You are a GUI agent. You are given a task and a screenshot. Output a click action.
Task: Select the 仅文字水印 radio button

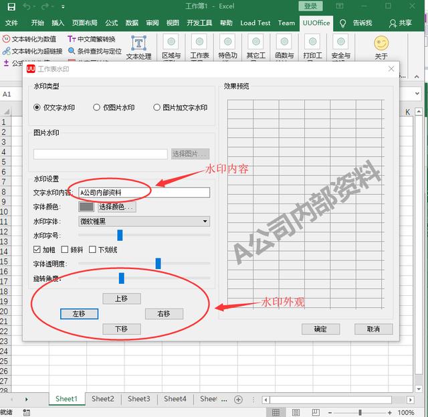(x=37, y=107)
